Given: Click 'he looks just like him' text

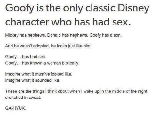Looking at the screenshot, I should coord(71,46).
